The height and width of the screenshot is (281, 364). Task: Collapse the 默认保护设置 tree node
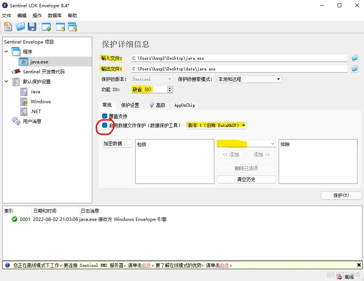(x=7, y=81)
